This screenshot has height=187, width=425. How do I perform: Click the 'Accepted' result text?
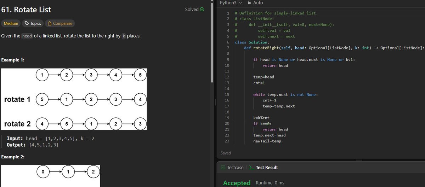(x=237, y=183)
